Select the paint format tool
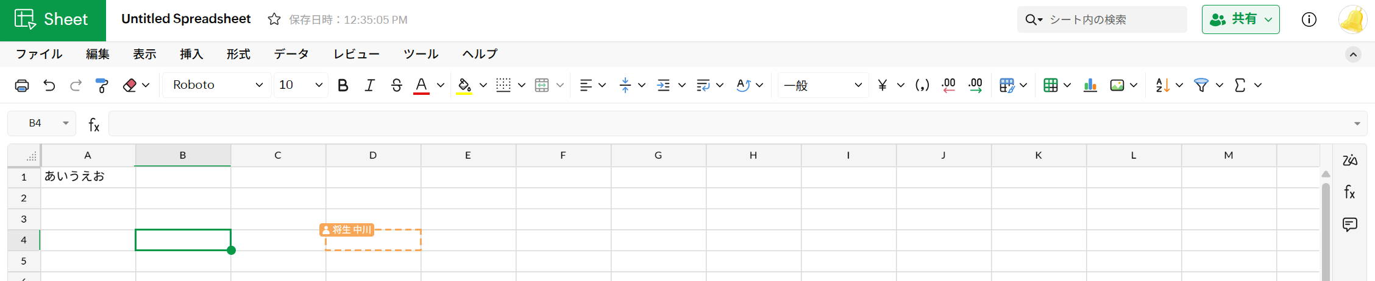The height and width of the screenshot is (281, 1375). (x=102, y=85)
